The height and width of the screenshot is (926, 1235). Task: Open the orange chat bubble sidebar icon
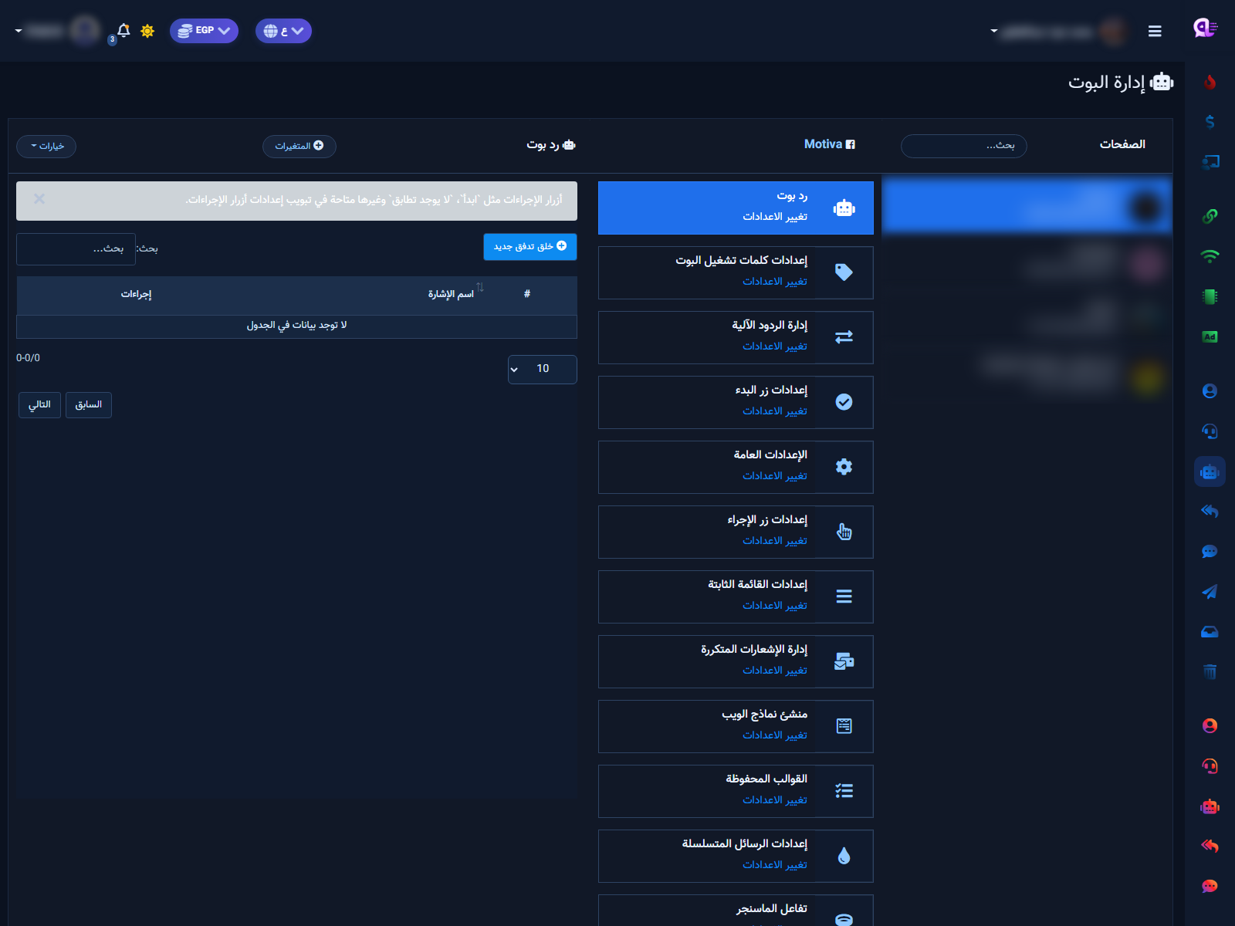click(x=1210, y=887)
